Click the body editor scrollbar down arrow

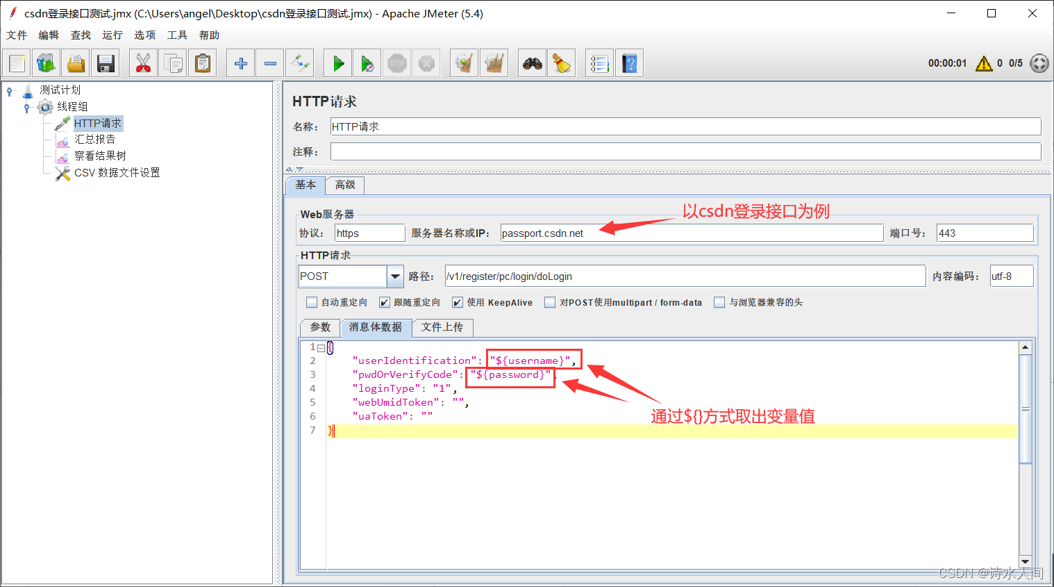1026,561
